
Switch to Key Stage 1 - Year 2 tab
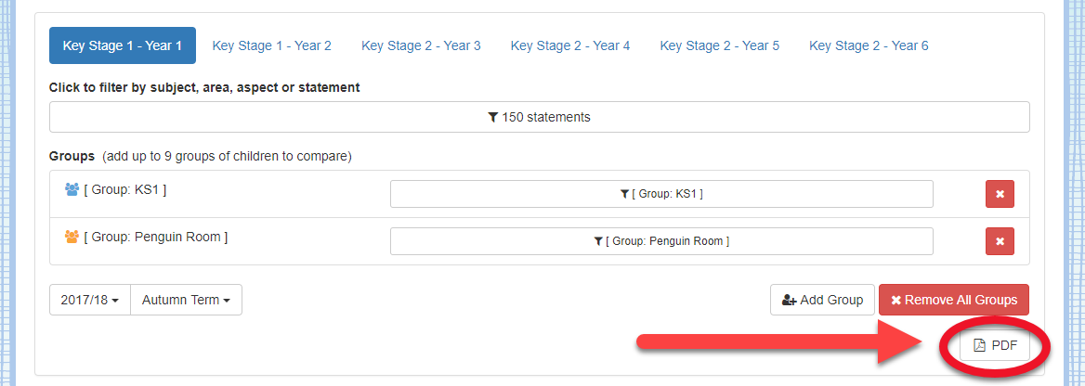coord(271,45)
